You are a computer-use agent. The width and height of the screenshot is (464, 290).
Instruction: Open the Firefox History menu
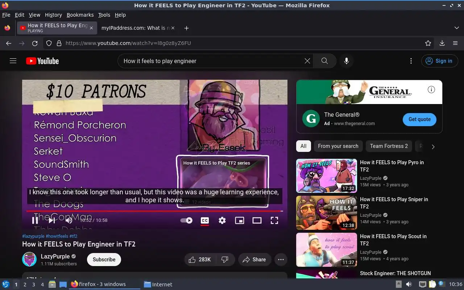tap(53, 15)
